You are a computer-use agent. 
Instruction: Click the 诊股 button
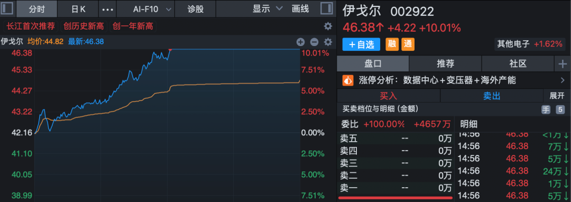[x=196, y=9]
